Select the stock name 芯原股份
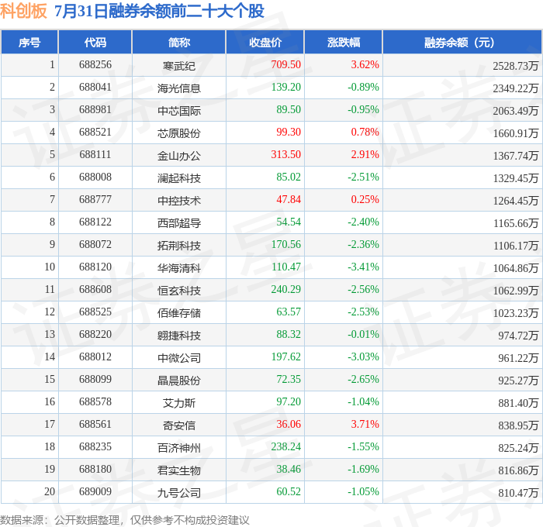 179,133
